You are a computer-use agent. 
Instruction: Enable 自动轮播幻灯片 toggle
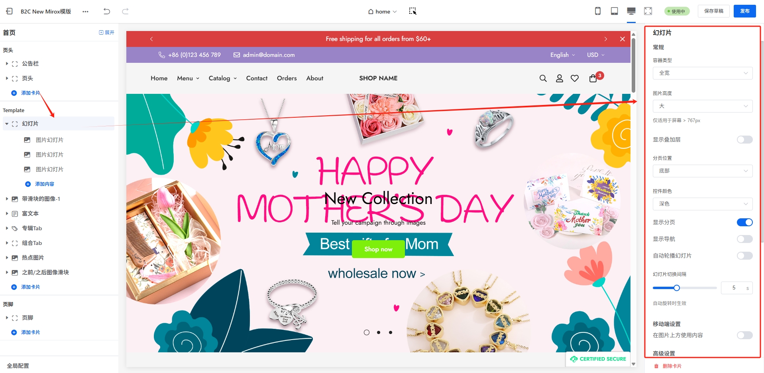click(x=744, y=256)
